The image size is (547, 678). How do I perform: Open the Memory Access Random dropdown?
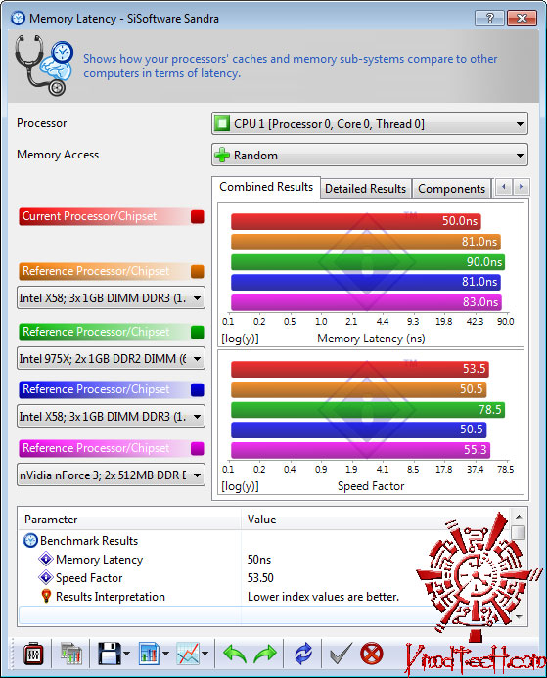click(370, 156)
